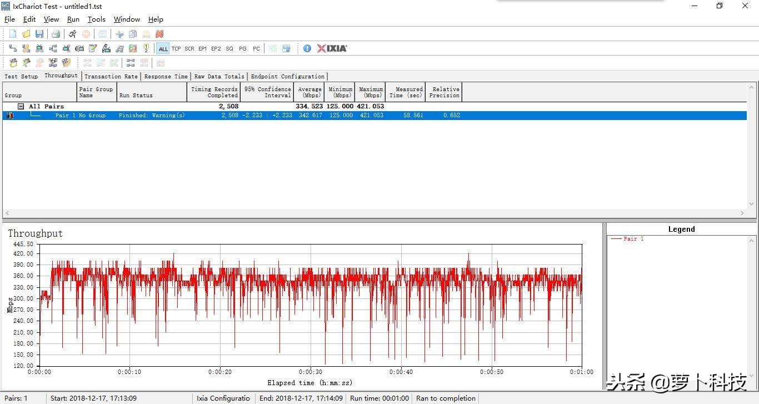
Task: Collapse the All Pairs group
Action: (20, 106)
